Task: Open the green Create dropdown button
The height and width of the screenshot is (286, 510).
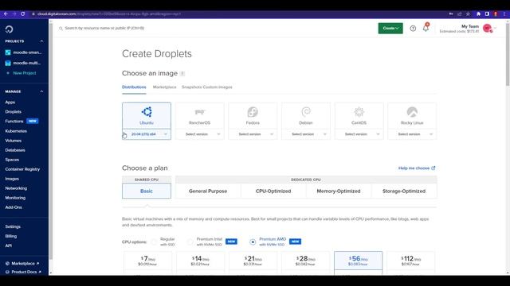Action: (390, 29)
